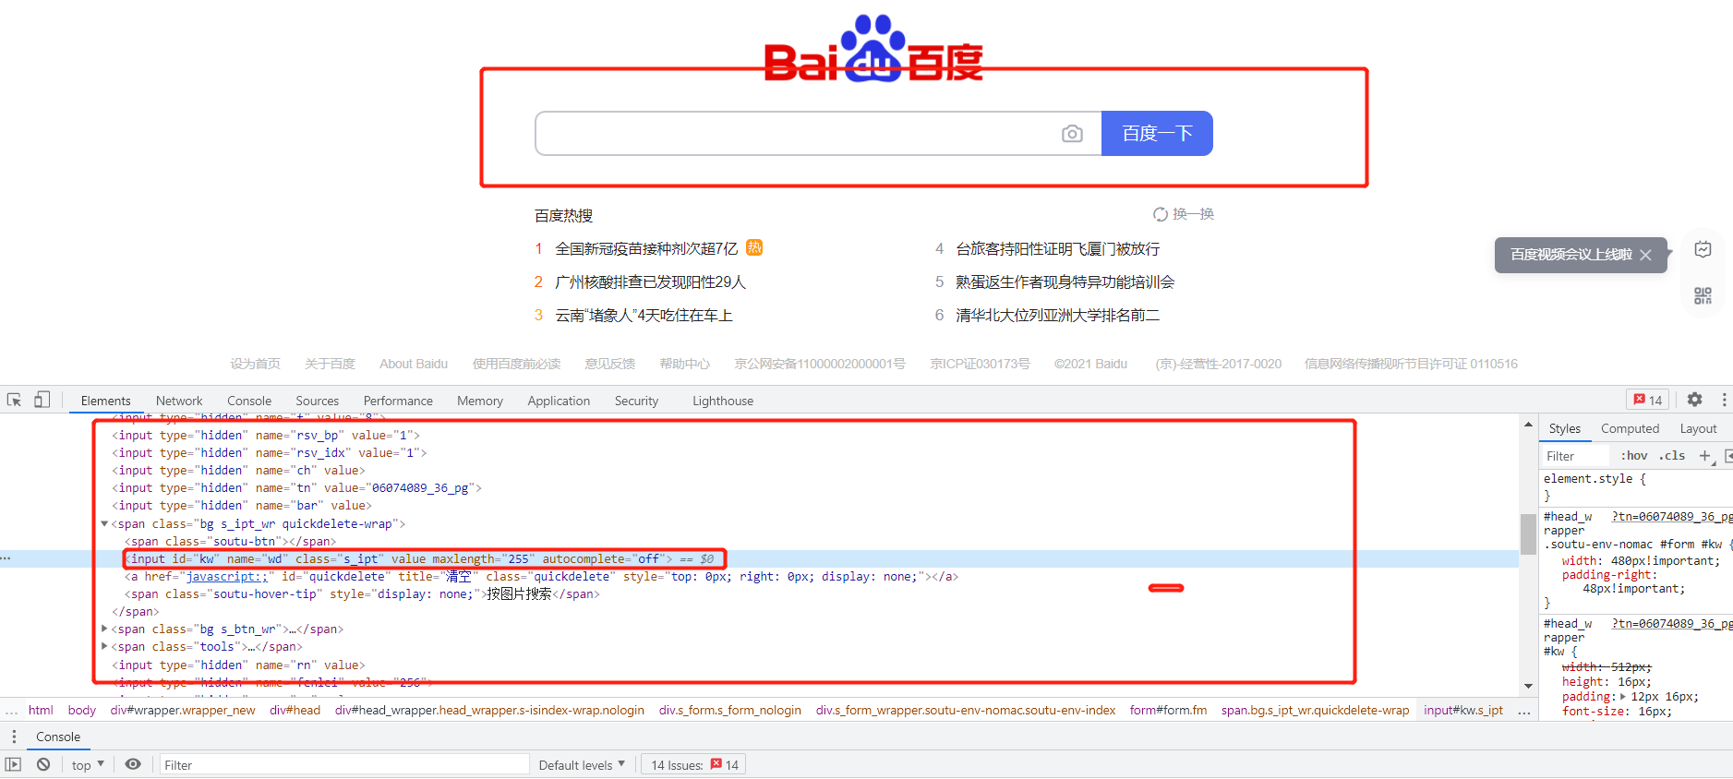Screen dimensions: 1733x779
Task: Select html in the breadcrumb bar
Action: coord(41,710)
